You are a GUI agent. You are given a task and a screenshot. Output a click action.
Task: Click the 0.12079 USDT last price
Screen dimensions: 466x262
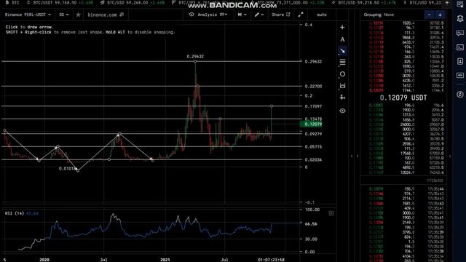[403, 98]
